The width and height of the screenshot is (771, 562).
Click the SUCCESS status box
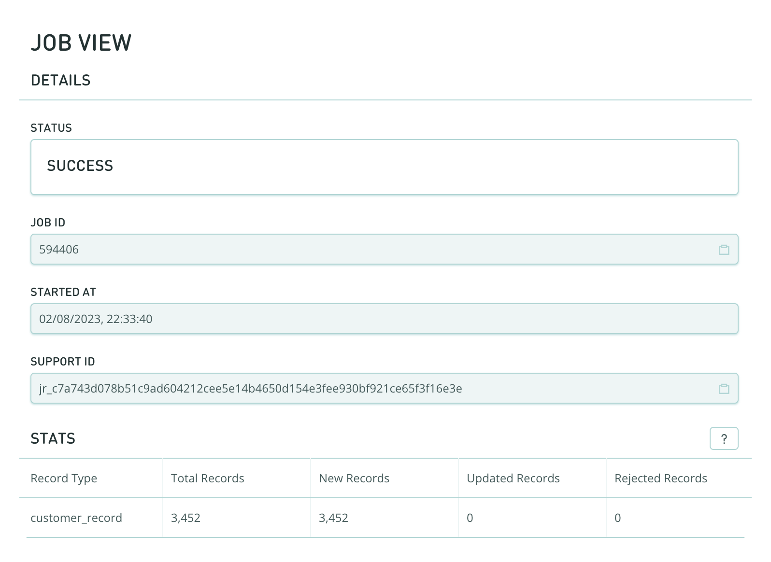[385, 167]
